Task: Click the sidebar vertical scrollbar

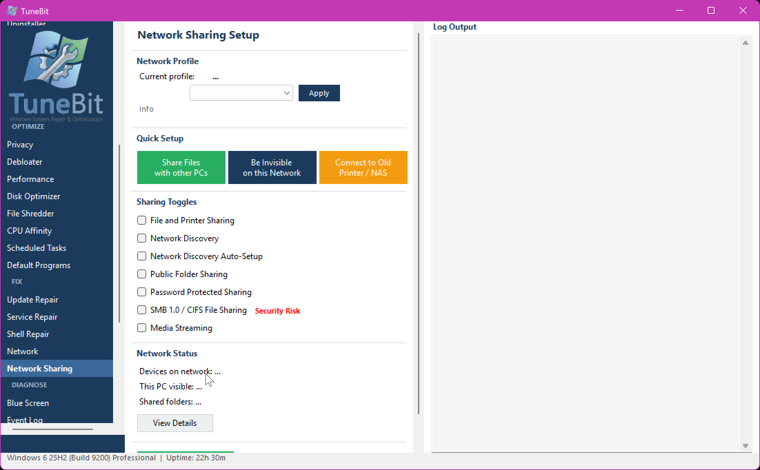Action: (x=119, y=234)
